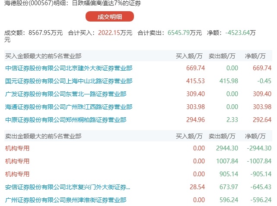Click 卖出额/万 column header in buy table
Viewport: 277px width, 206px height.
pyautogui.click(x=222, y=56)
